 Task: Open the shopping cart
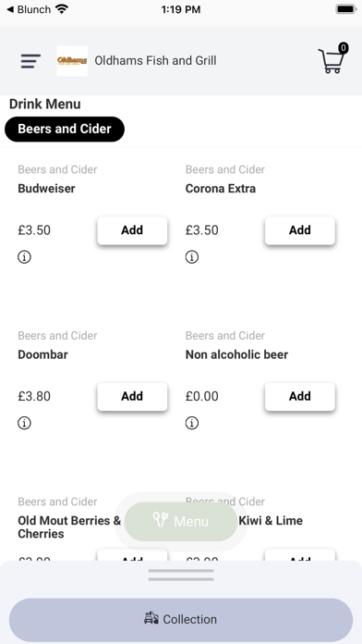(x=332, y=60)
